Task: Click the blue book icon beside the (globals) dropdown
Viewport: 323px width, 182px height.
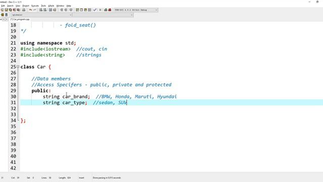Action: pyautogui.click(x=7, y=15)
